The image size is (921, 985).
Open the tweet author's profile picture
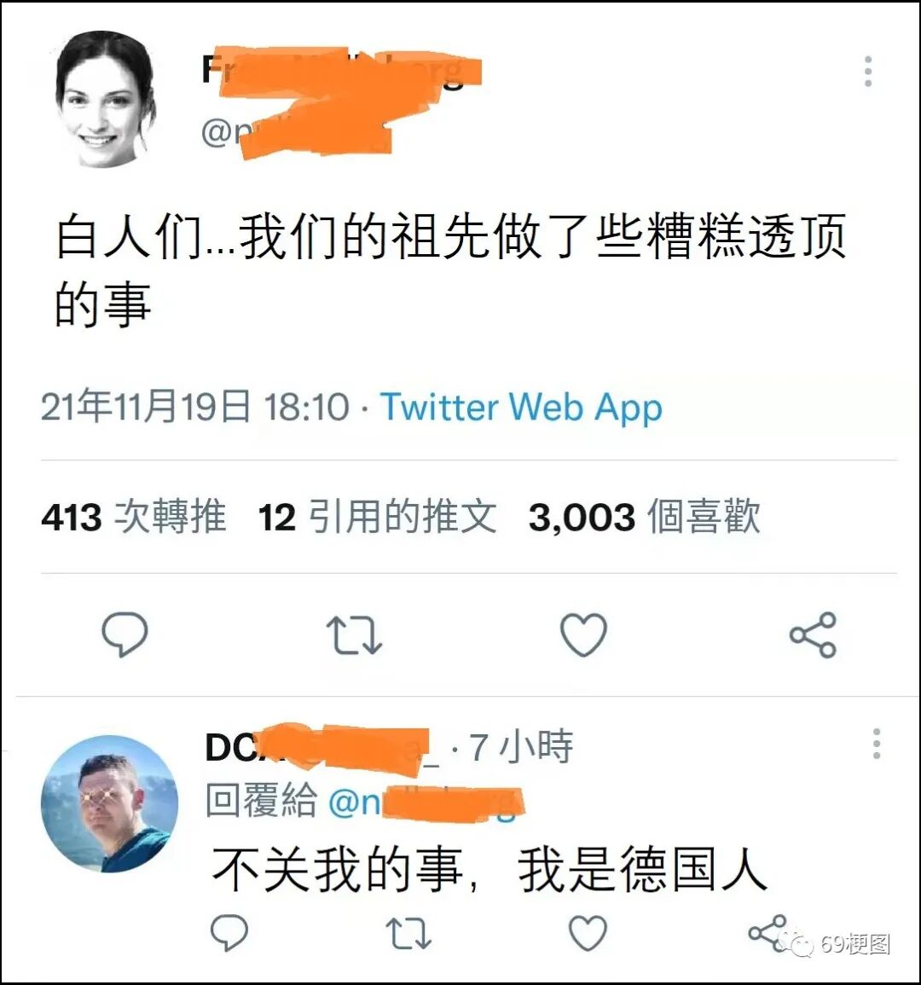coord(106,99)
